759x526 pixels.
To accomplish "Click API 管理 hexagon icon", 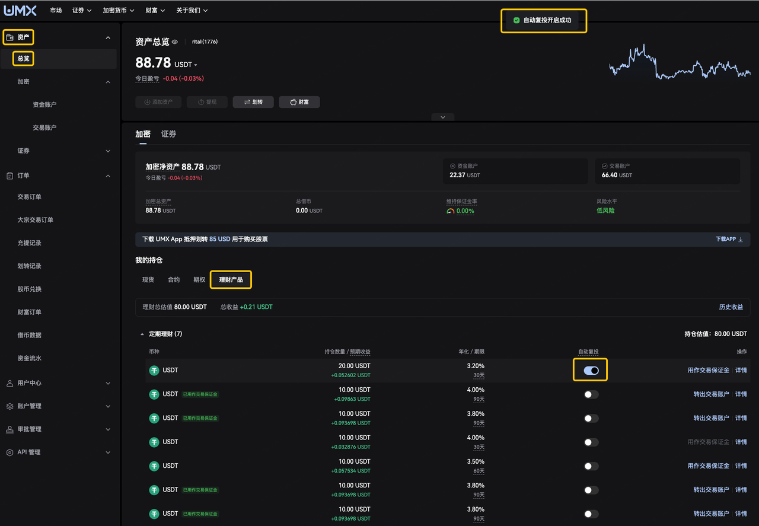I will point(9,452).
